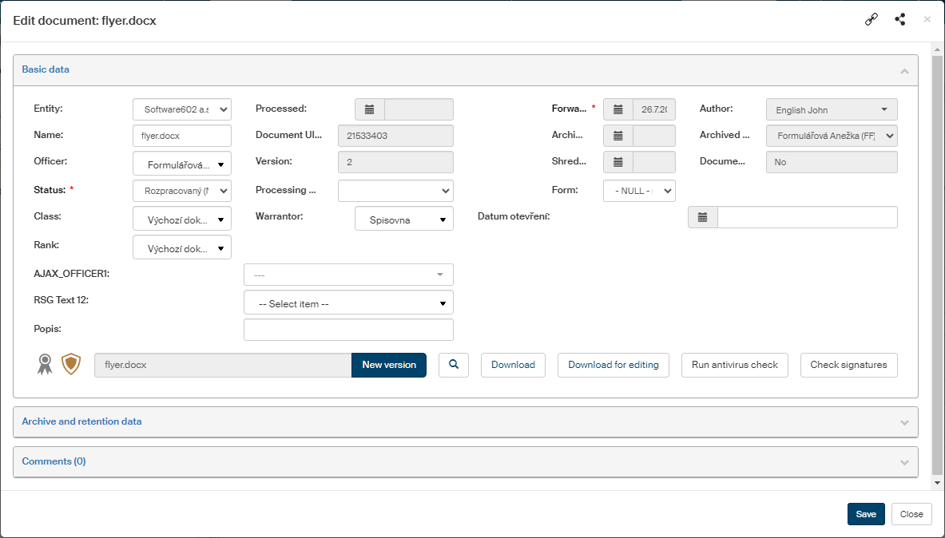Click the share icon in header

point(900,20)
